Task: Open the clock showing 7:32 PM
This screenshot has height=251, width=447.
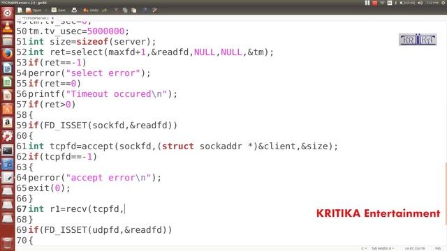Action: [x=432, y=3]
